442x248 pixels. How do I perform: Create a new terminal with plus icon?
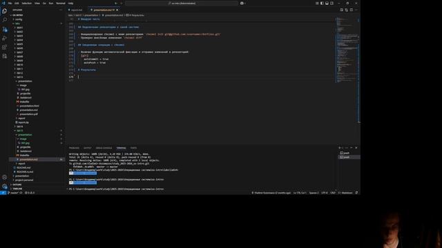click(x=339, y=147)
